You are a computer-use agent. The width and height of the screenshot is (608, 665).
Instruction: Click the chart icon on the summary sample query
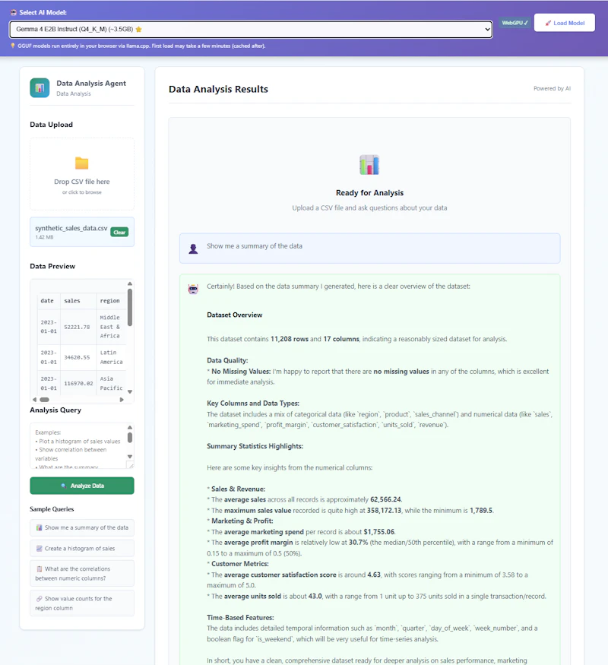coord(39,527)
